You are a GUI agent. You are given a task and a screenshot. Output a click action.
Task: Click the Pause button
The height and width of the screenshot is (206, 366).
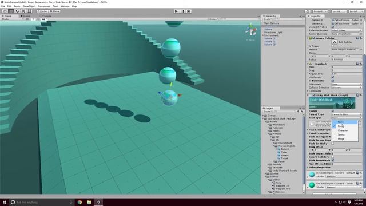183,11
